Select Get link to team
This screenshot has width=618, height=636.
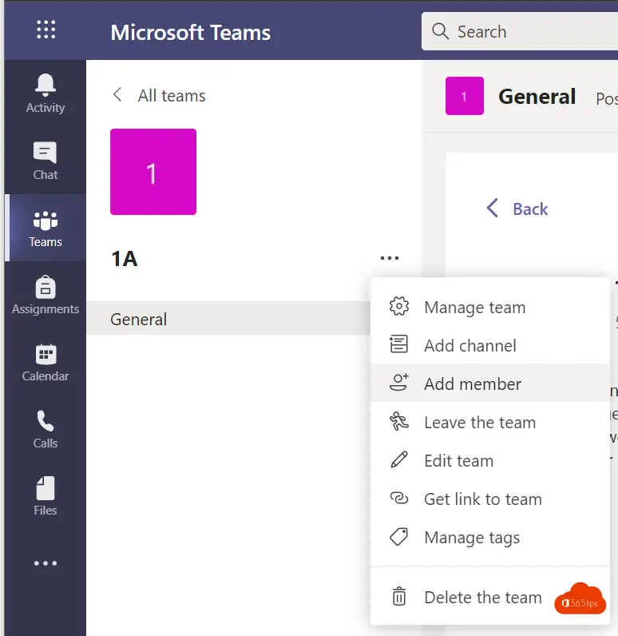coord(490,499)
